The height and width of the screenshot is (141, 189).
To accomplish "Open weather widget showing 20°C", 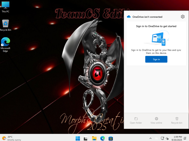I will point(12,138).
